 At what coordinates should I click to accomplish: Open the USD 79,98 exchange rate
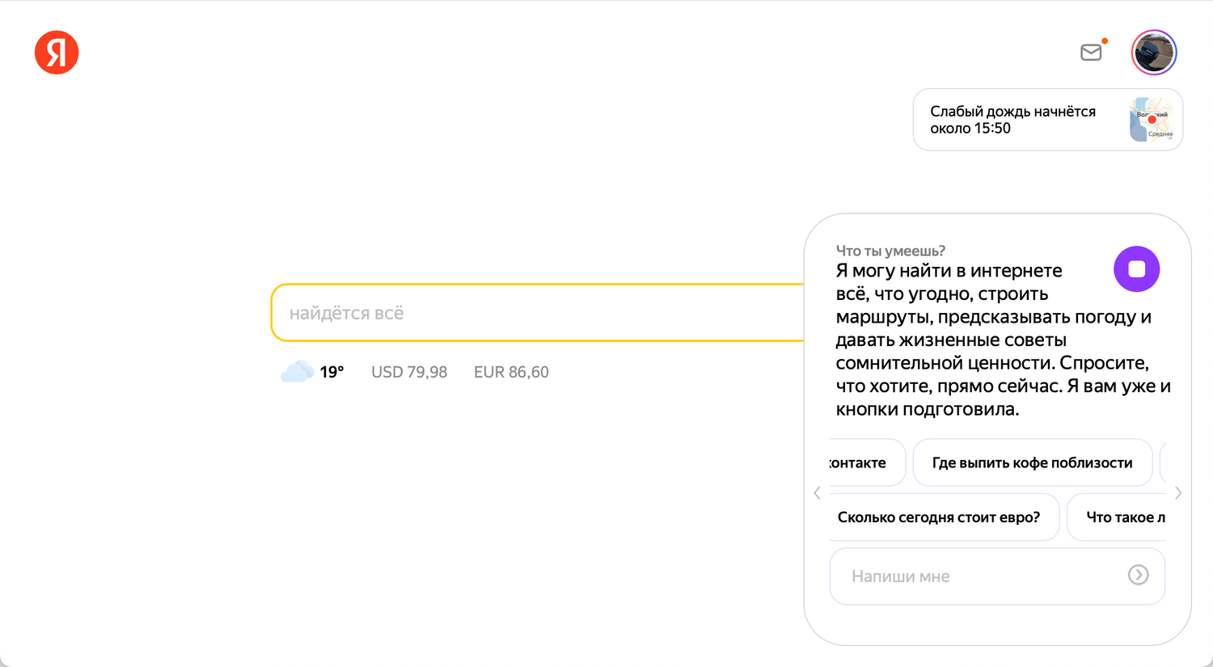click(408, 372)
